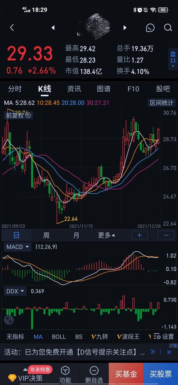Select BOLL overlay indicator
This screenshot has width=178, height=385.
[x=59, y=337]
